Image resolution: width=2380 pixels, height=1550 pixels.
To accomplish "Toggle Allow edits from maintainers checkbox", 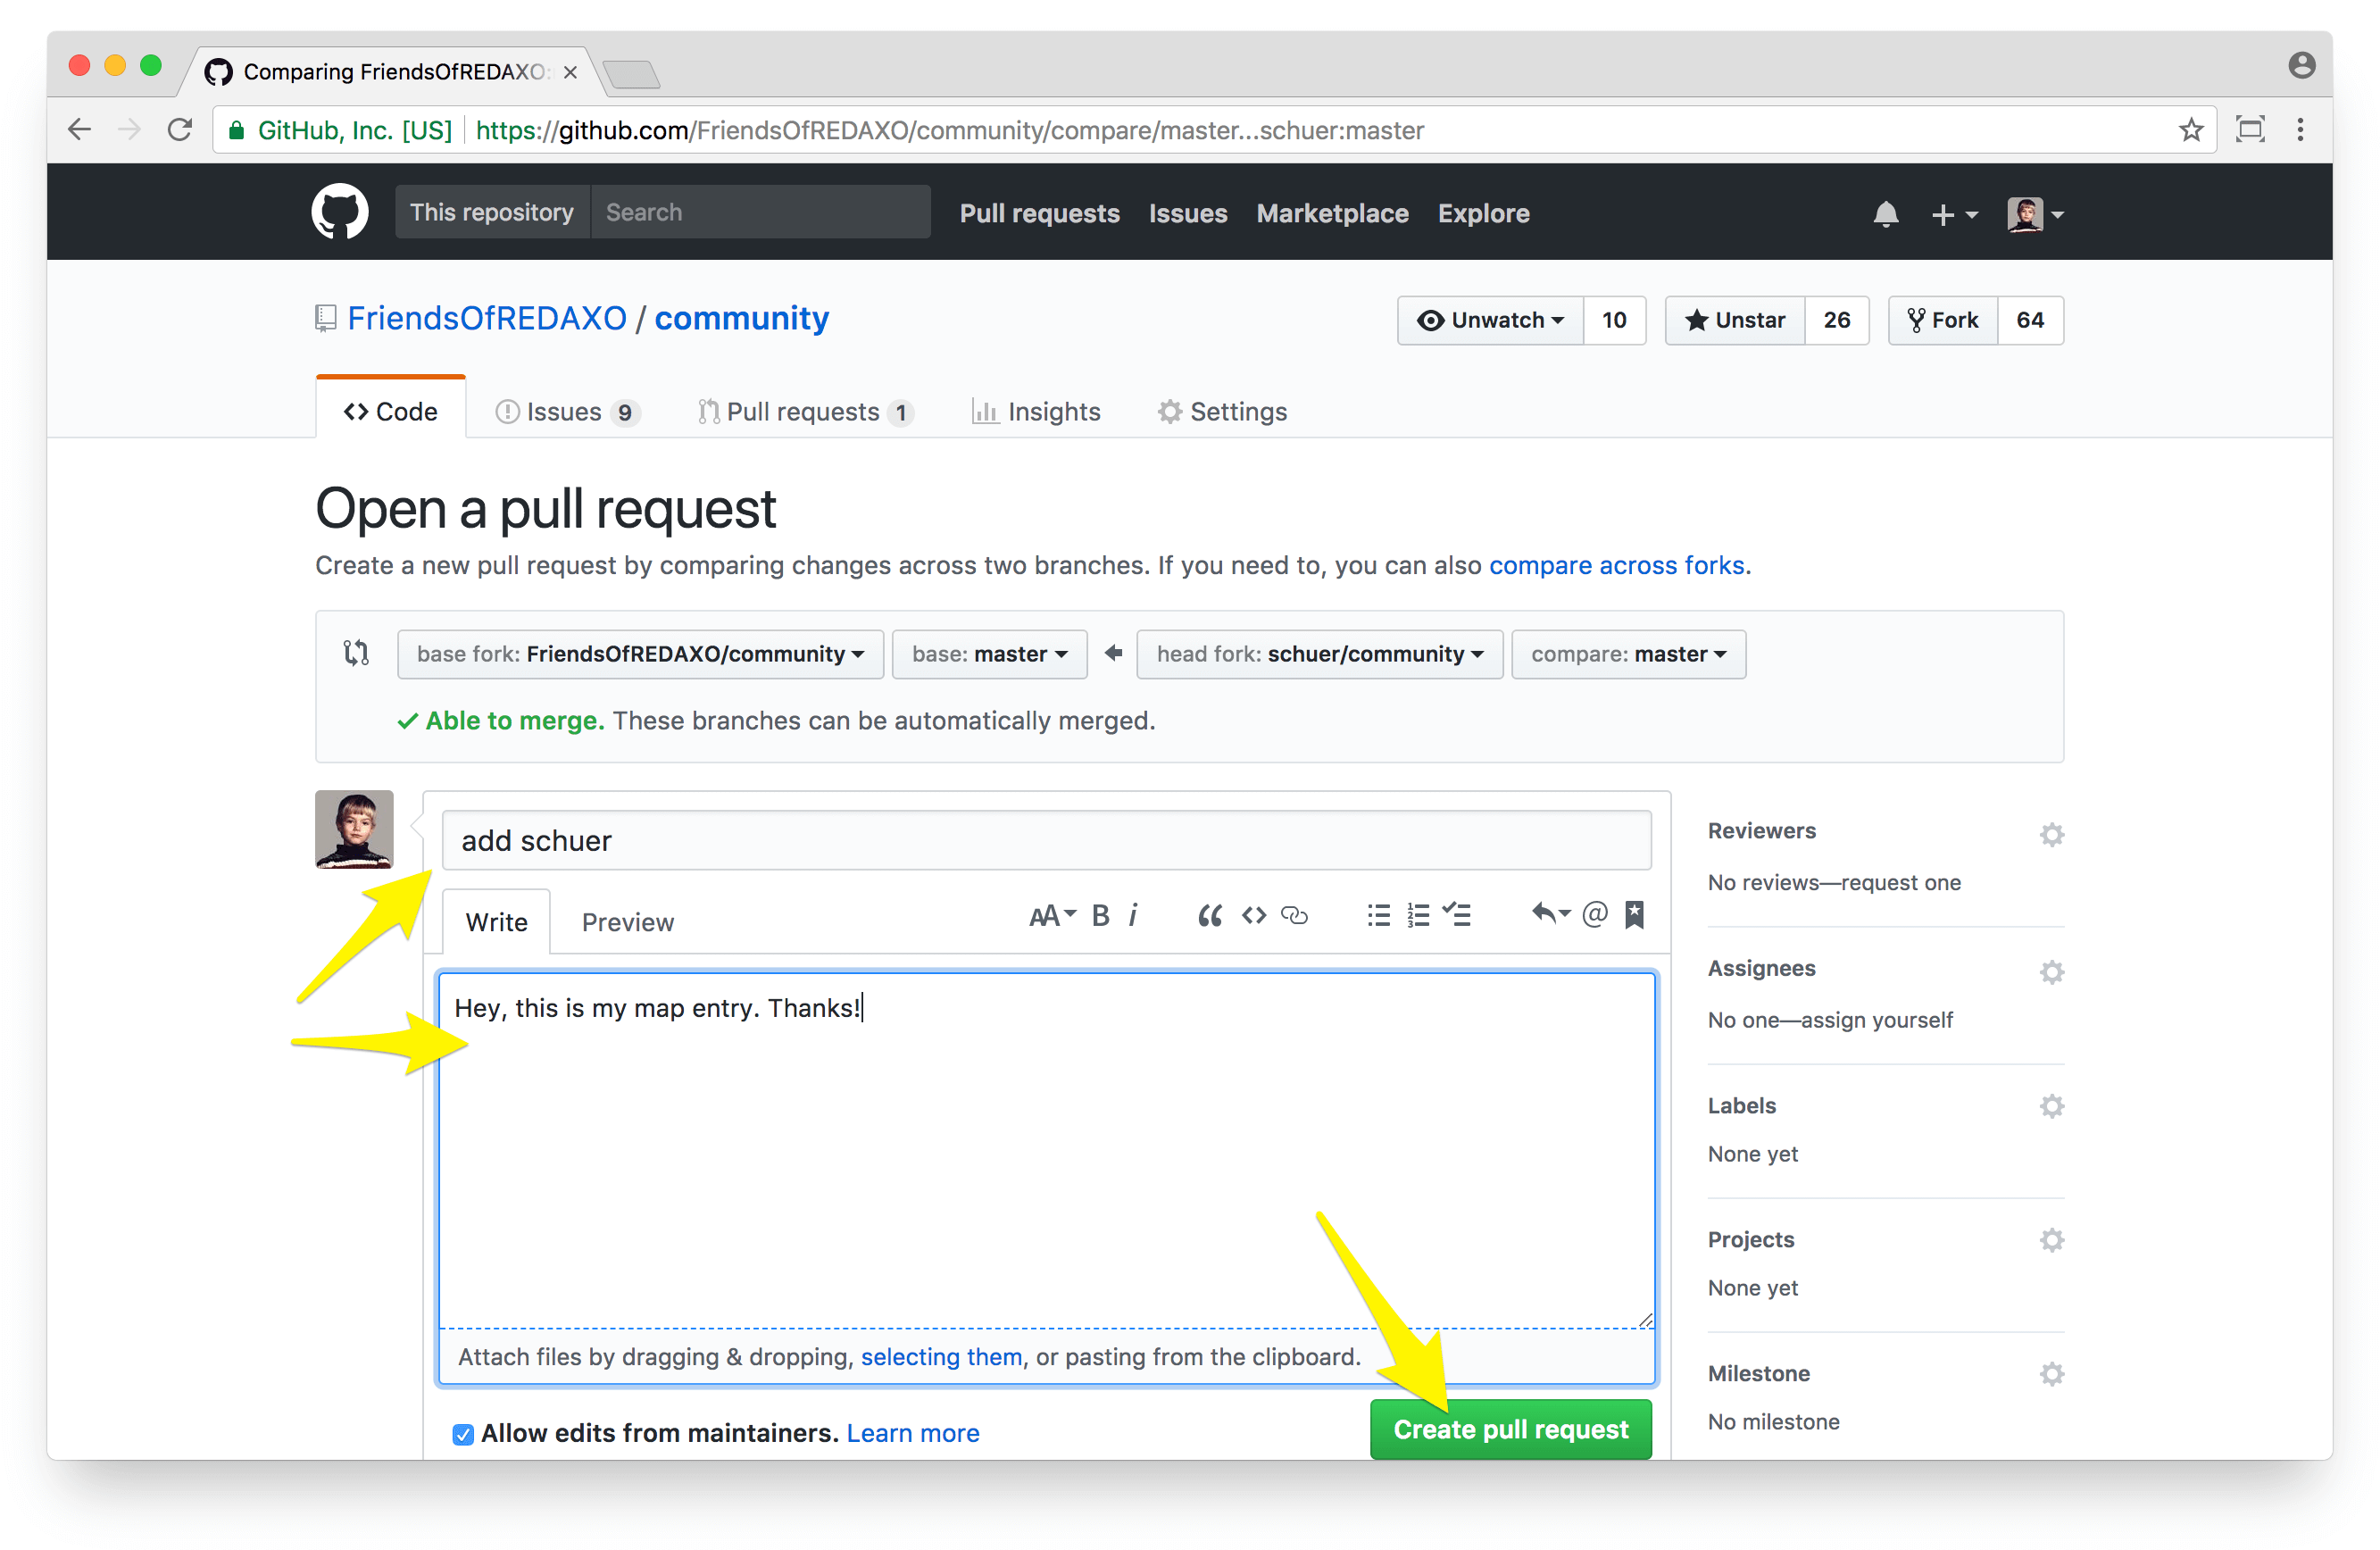I will tap(462, 1434).
